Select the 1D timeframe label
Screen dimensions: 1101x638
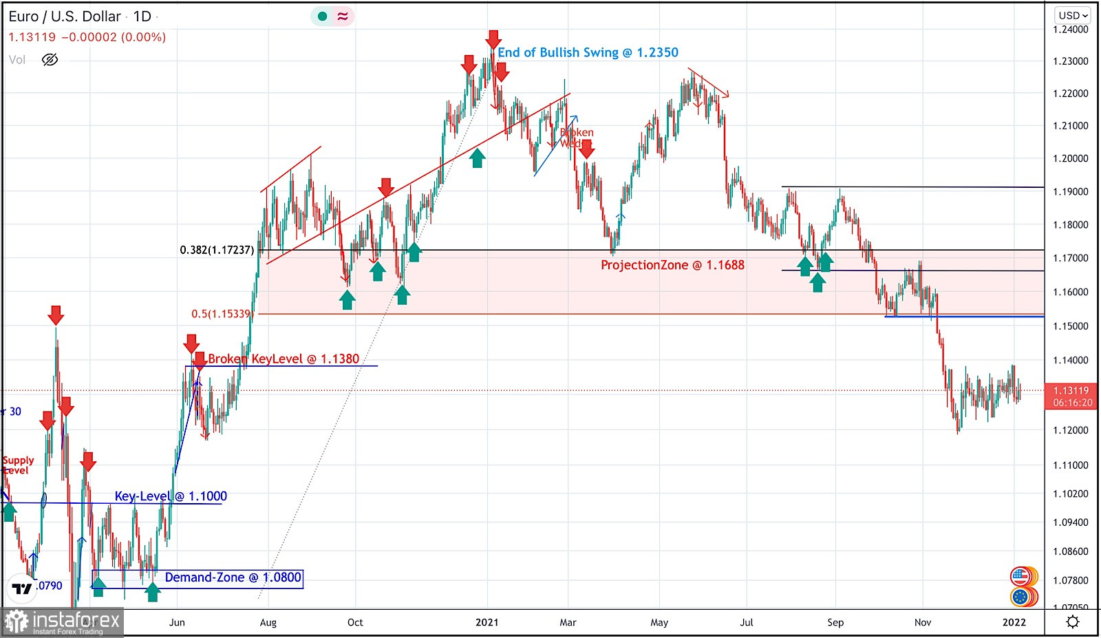point(142,17)
